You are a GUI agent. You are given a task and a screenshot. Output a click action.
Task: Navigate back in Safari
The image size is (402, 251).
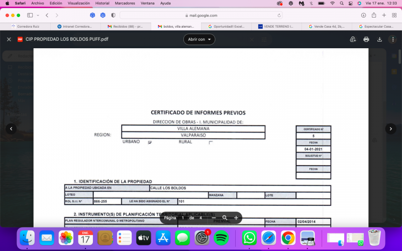[47, 16]
